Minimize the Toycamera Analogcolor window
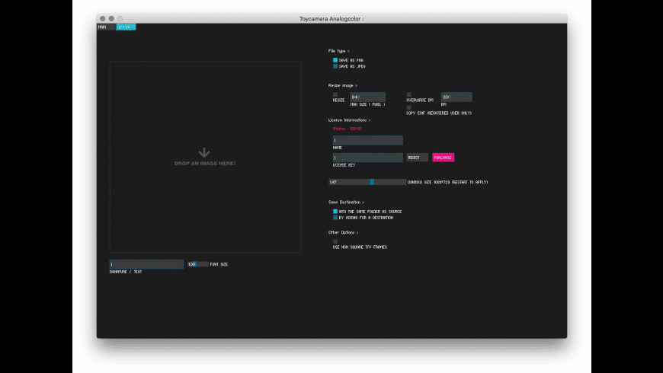The height and width of the screenshot is (373, 663). [x=111, y=18]
